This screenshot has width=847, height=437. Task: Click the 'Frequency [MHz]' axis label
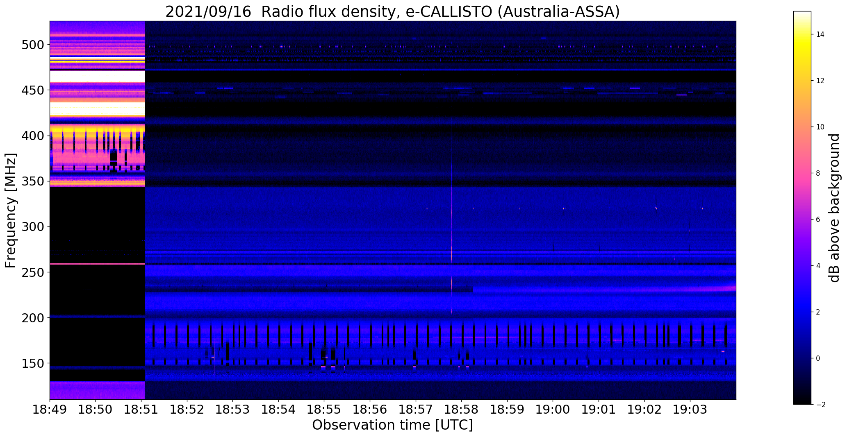[x=11, y=211]
